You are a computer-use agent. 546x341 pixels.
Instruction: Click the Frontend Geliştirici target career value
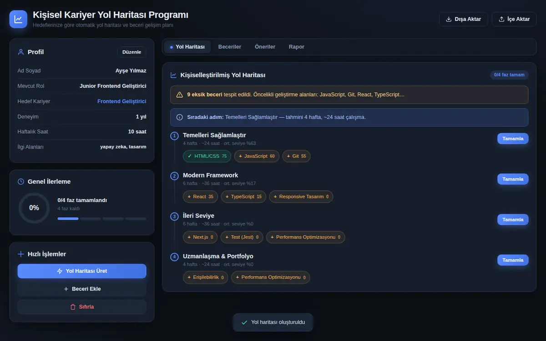point(122,101)
